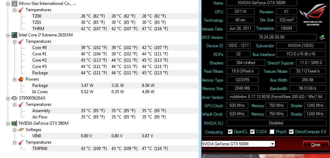Click the ST95005620AS hard drive icon
Screen dimensions: 330x158
pyautogui.click(x=14, y=98)
